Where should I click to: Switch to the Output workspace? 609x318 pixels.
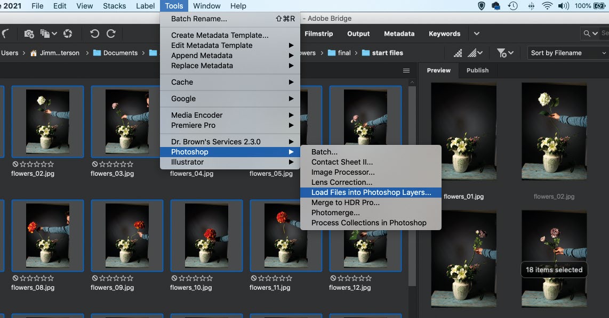point(358,34)
